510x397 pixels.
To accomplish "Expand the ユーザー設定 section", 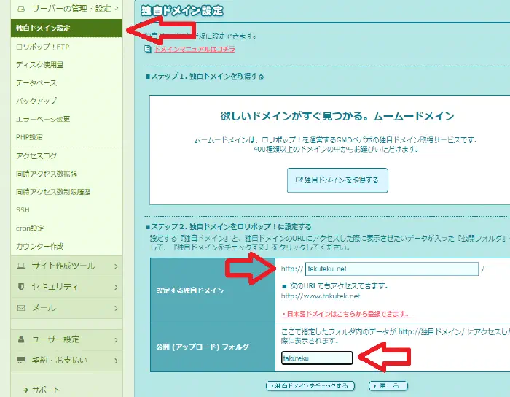I will pos(67,339).
